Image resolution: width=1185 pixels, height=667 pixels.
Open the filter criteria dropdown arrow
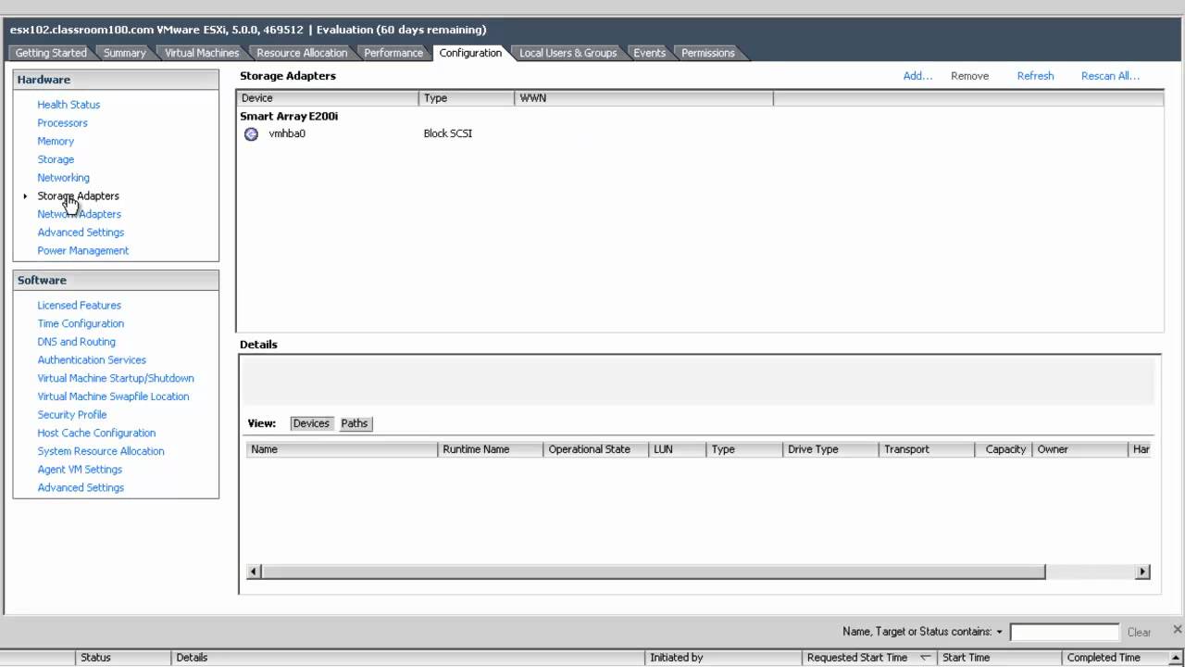(1000, 632)
